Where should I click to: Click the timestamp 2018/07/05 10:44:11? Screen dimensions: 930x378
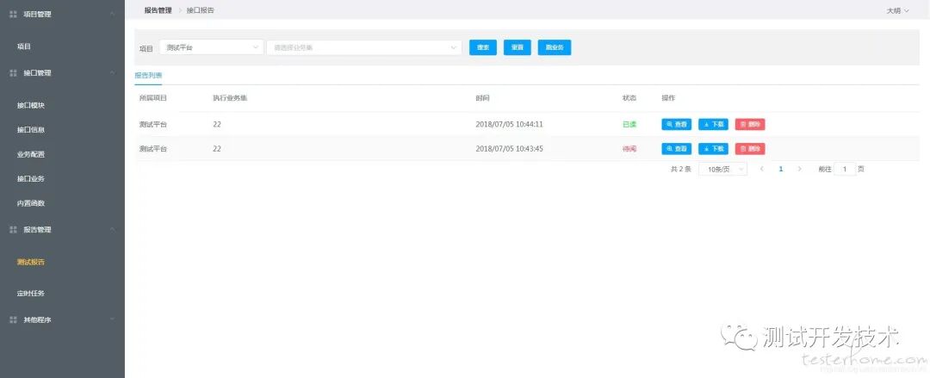pyautogui.click(x=510, y=125)
